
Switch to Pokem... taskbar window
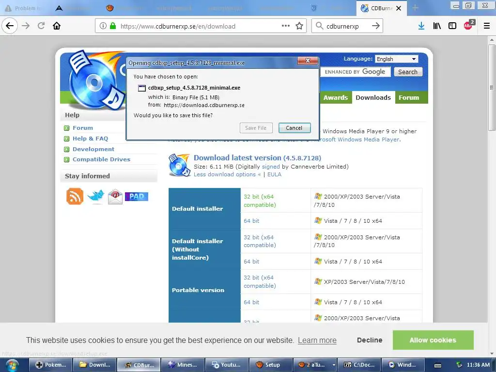pyautogui.click(x=50, y=365)
